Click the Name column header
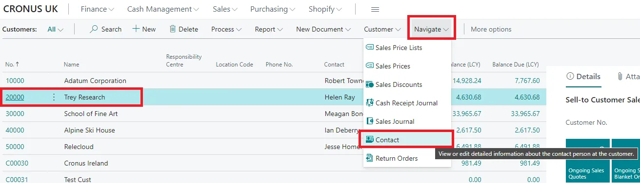This screenshot has width=640, height=183. pos(71,64)
